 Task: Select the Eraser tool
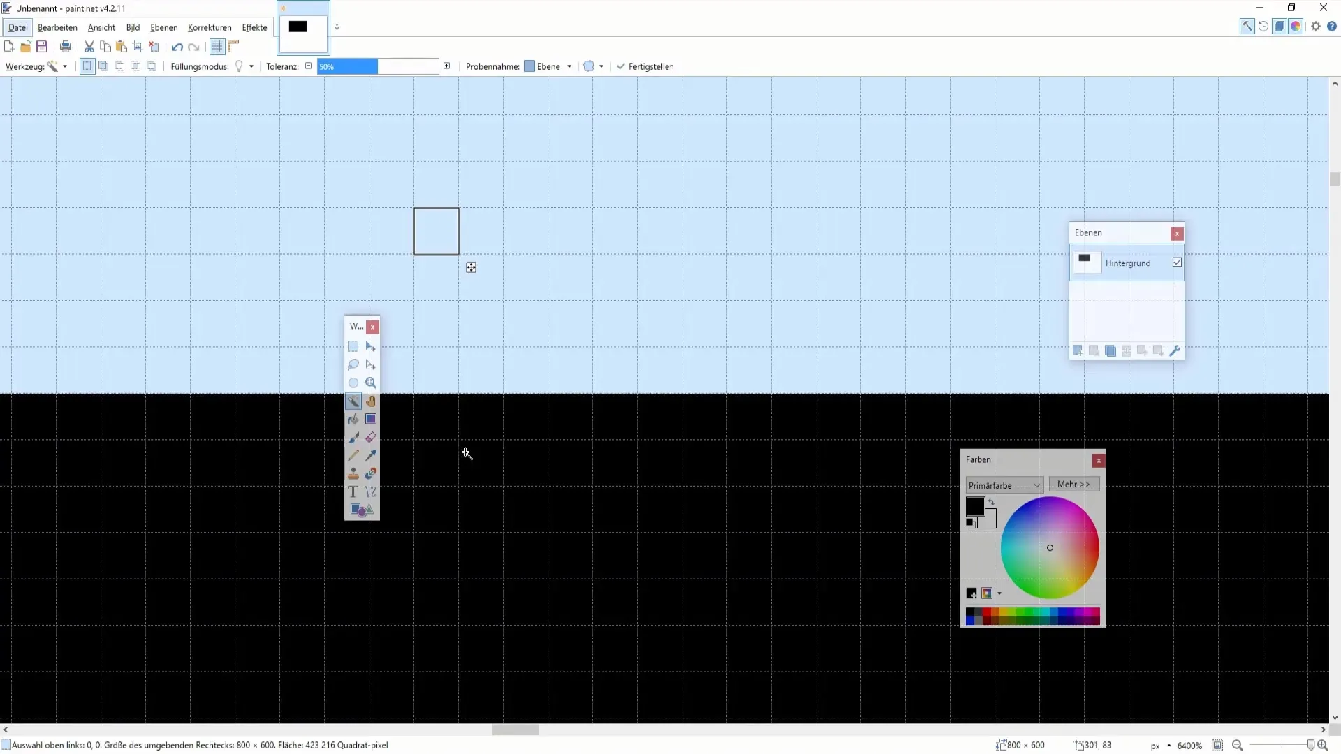(371, 437)
